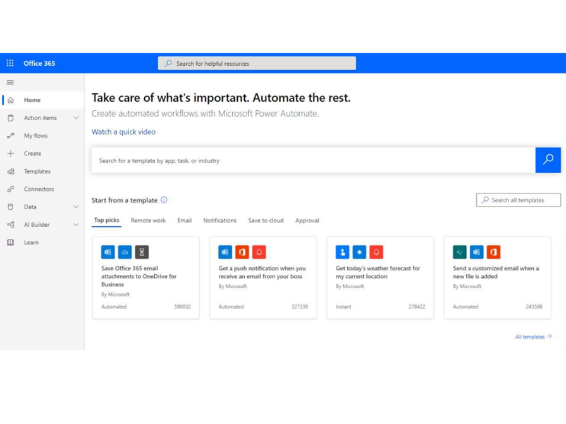Expand the Action items chevron
Screen dimensions: 566x424
76,118
